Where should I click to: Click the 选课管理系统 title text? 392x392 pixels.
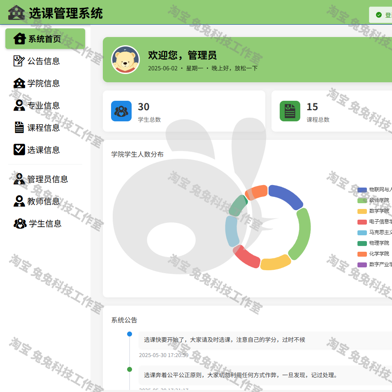[66, 13]
